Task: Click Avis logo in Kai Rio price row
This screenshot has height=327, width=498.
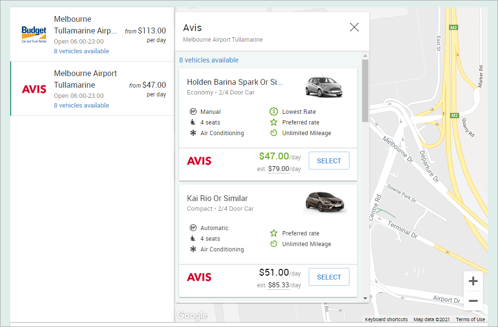Action: (199, 277)
